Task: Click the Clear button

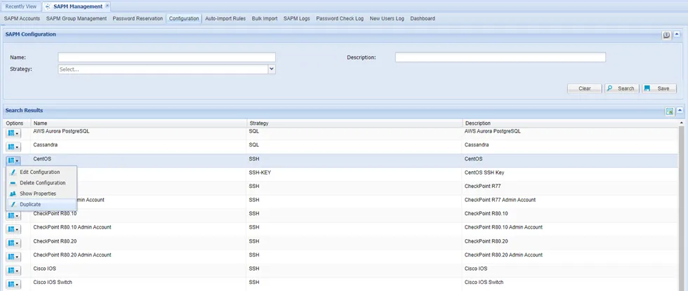Action: 585,88
